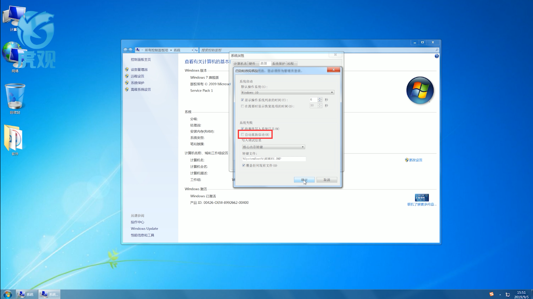Viewport: 533px width, 299px height.
Task: Select second 系统 taskbar button
Action: (x=49, y=294)
